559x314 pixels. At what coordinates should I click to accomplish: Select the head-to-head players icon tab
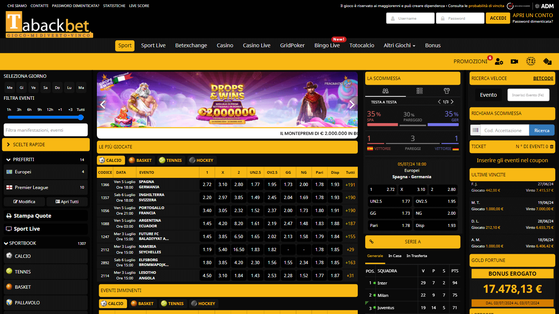pyautogui.click(x=385, y=91)
